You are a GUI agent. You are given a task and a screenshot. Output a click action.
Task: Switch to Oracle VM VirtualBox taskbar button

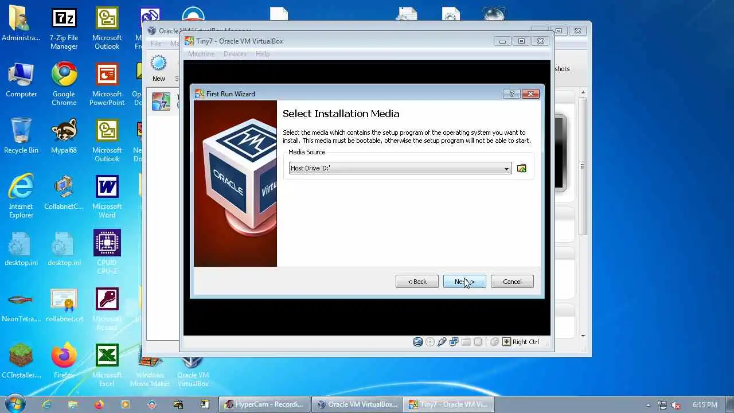click(x=357, y=404)
